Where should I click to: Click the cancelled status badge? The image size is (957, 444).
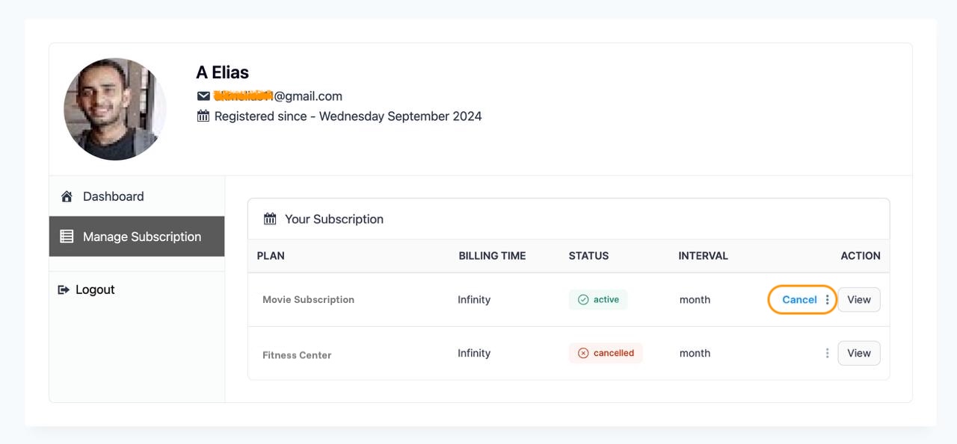(x=606, y=353)
